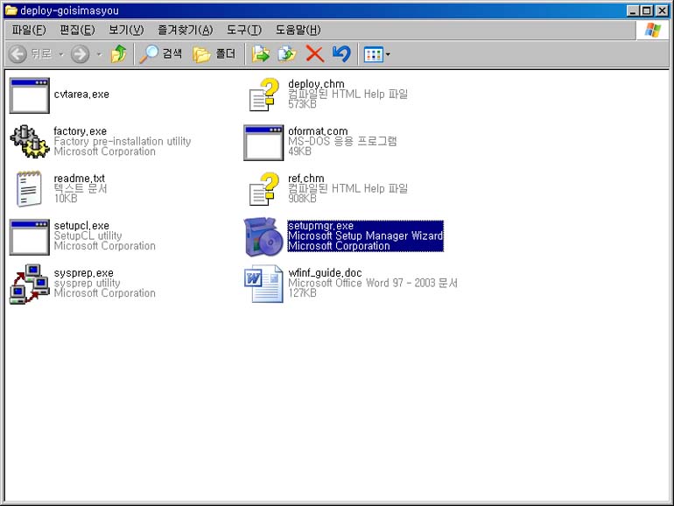Click the blue Undo arrow icon
Viewport: 674px width, 506px height.
click(341, 54)
